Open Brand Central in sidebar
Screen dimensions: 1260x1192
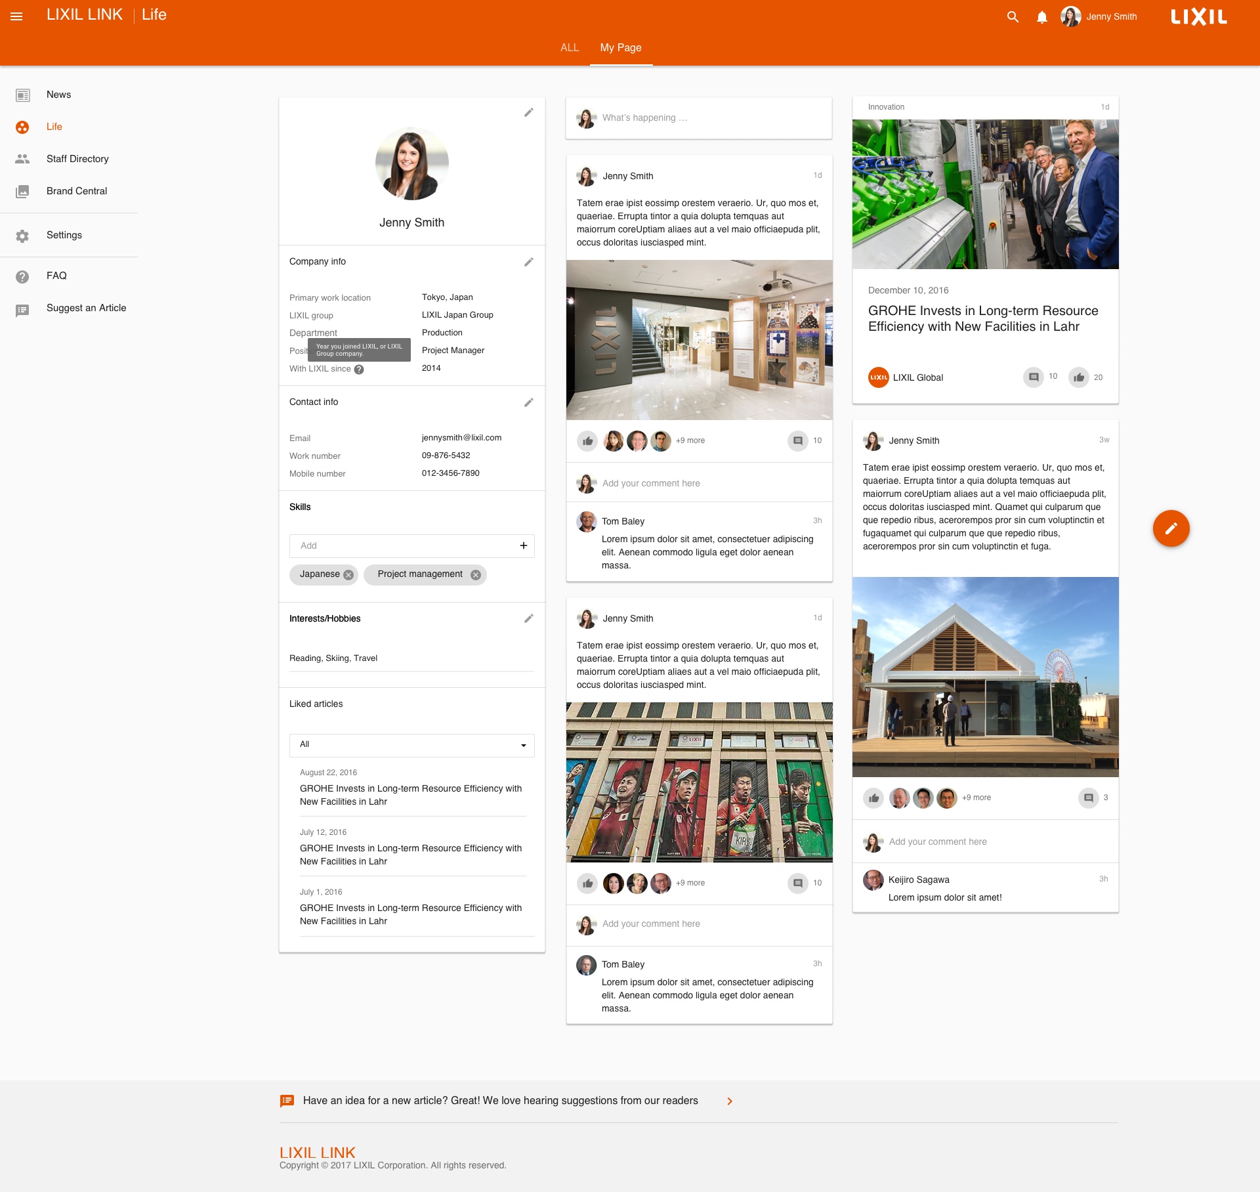pos(76,191)
